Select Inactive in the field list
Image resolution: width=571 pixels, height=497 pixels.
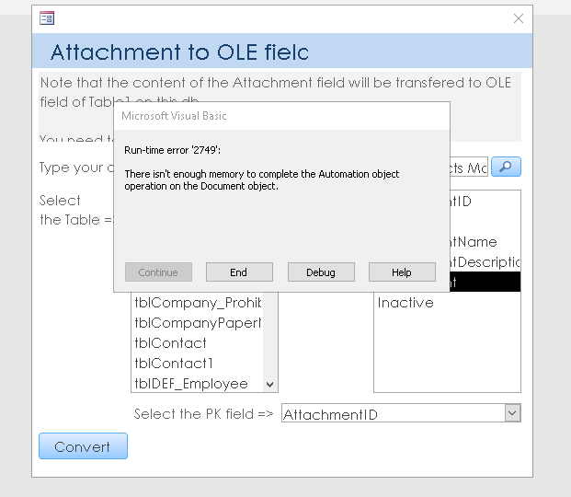pyautogui.click(x=405, y=303)
